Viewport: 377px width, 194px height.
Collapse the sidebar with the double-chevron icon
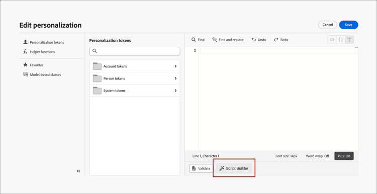[78, 171]
